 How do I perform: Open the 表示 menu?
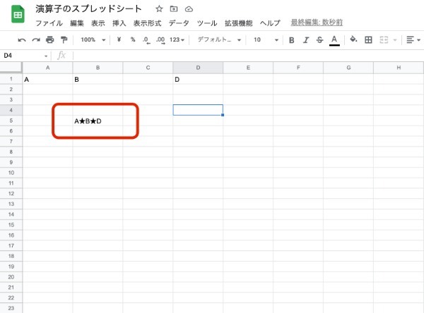coord(98,23)
